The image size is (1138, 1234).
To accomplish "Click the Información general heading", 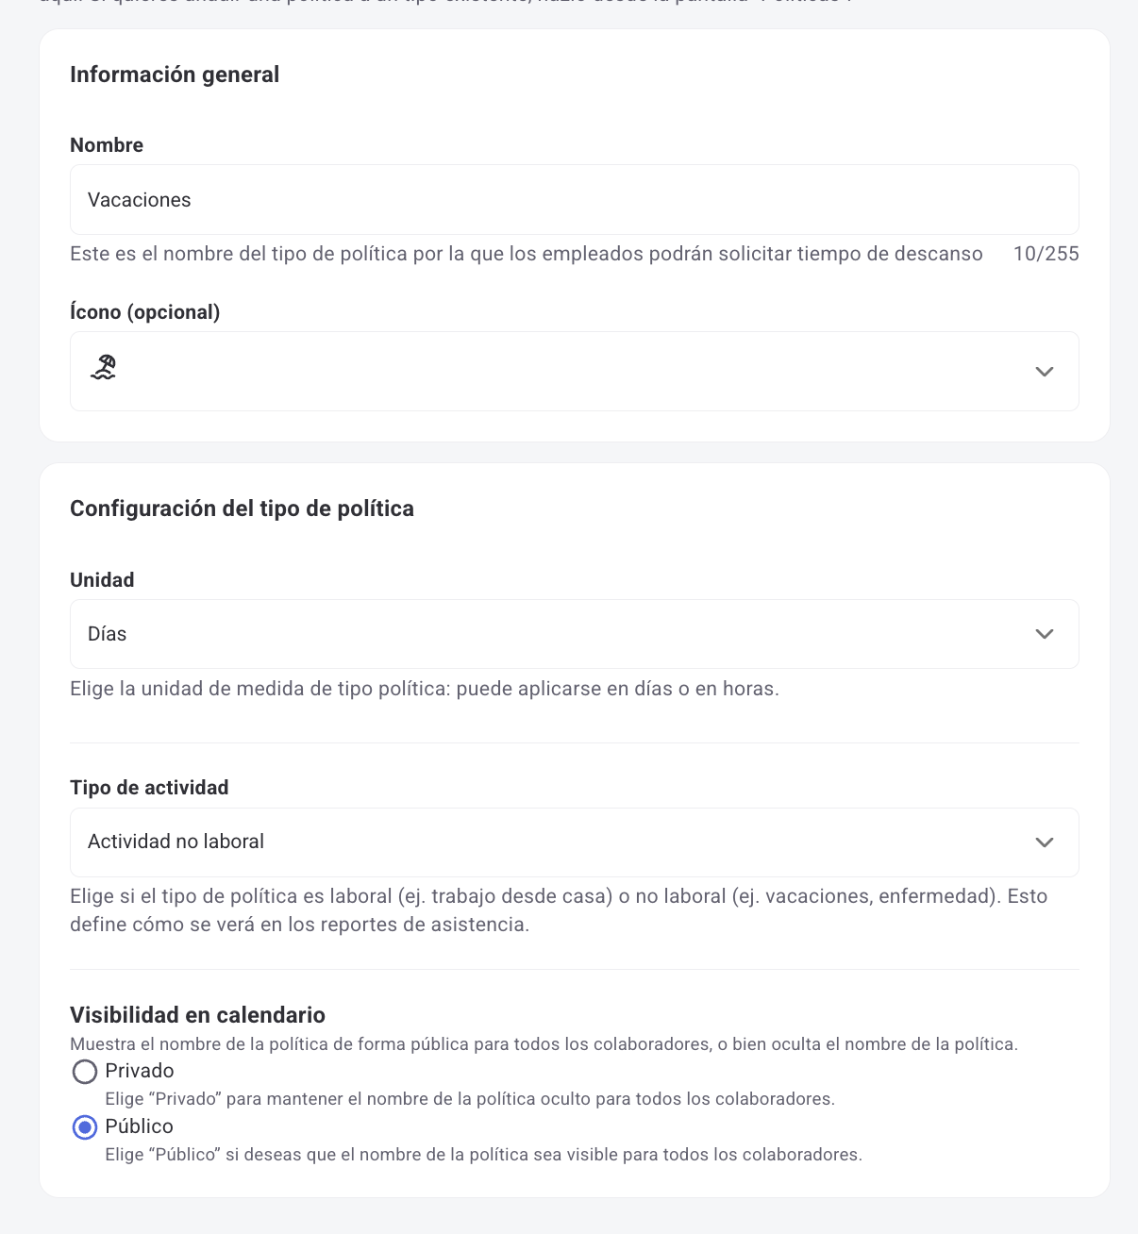I will tap(175, 75).
